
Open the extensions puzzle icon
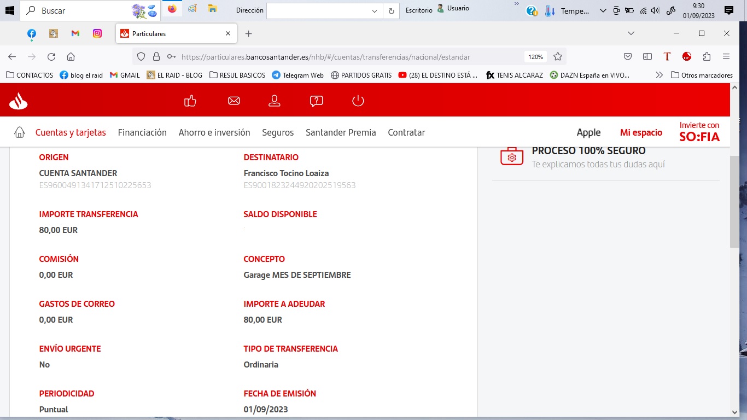coord(707,56)
